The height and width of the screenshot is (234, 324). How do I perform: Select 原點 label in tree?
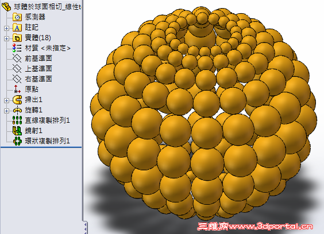32,89
